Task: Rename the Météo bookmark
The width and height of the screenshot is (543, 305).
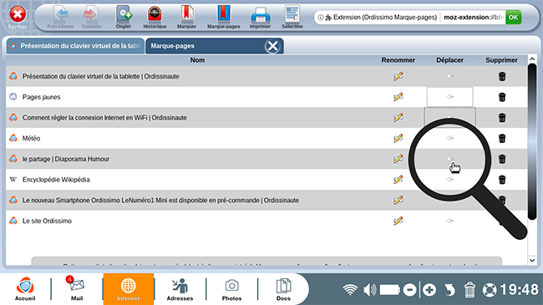Action: (398, 138)
